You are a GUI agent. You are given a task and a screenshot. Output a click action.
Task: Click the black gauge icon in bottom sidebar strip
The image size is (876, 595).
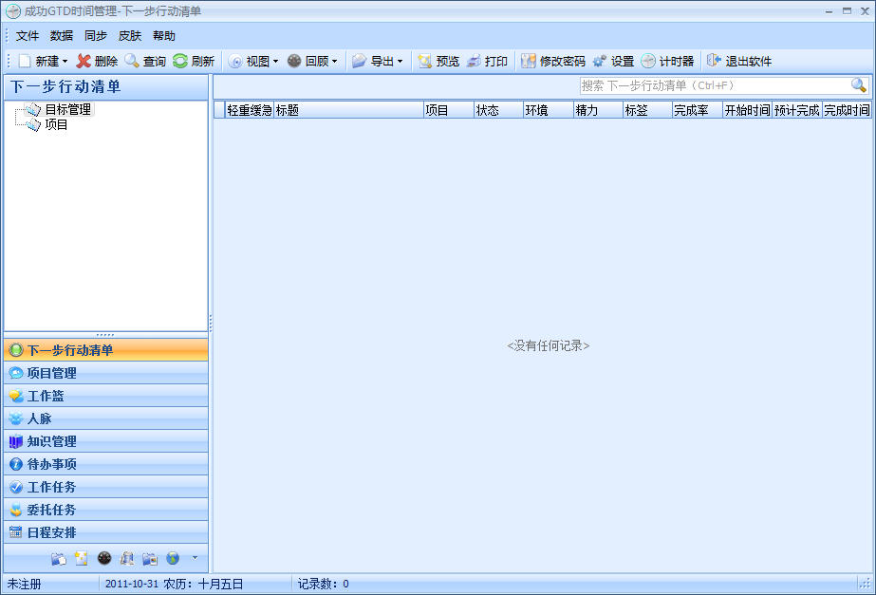point(104,558)
